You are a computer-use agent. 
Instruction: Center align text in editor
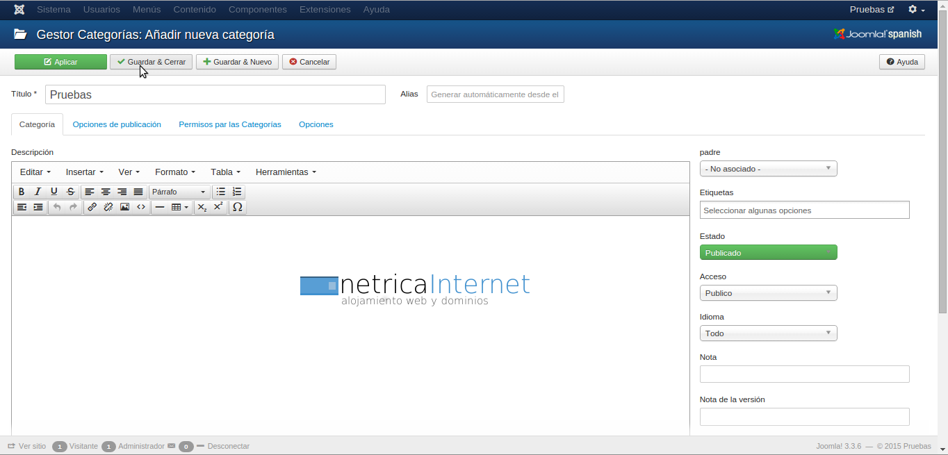click(106, 192)
